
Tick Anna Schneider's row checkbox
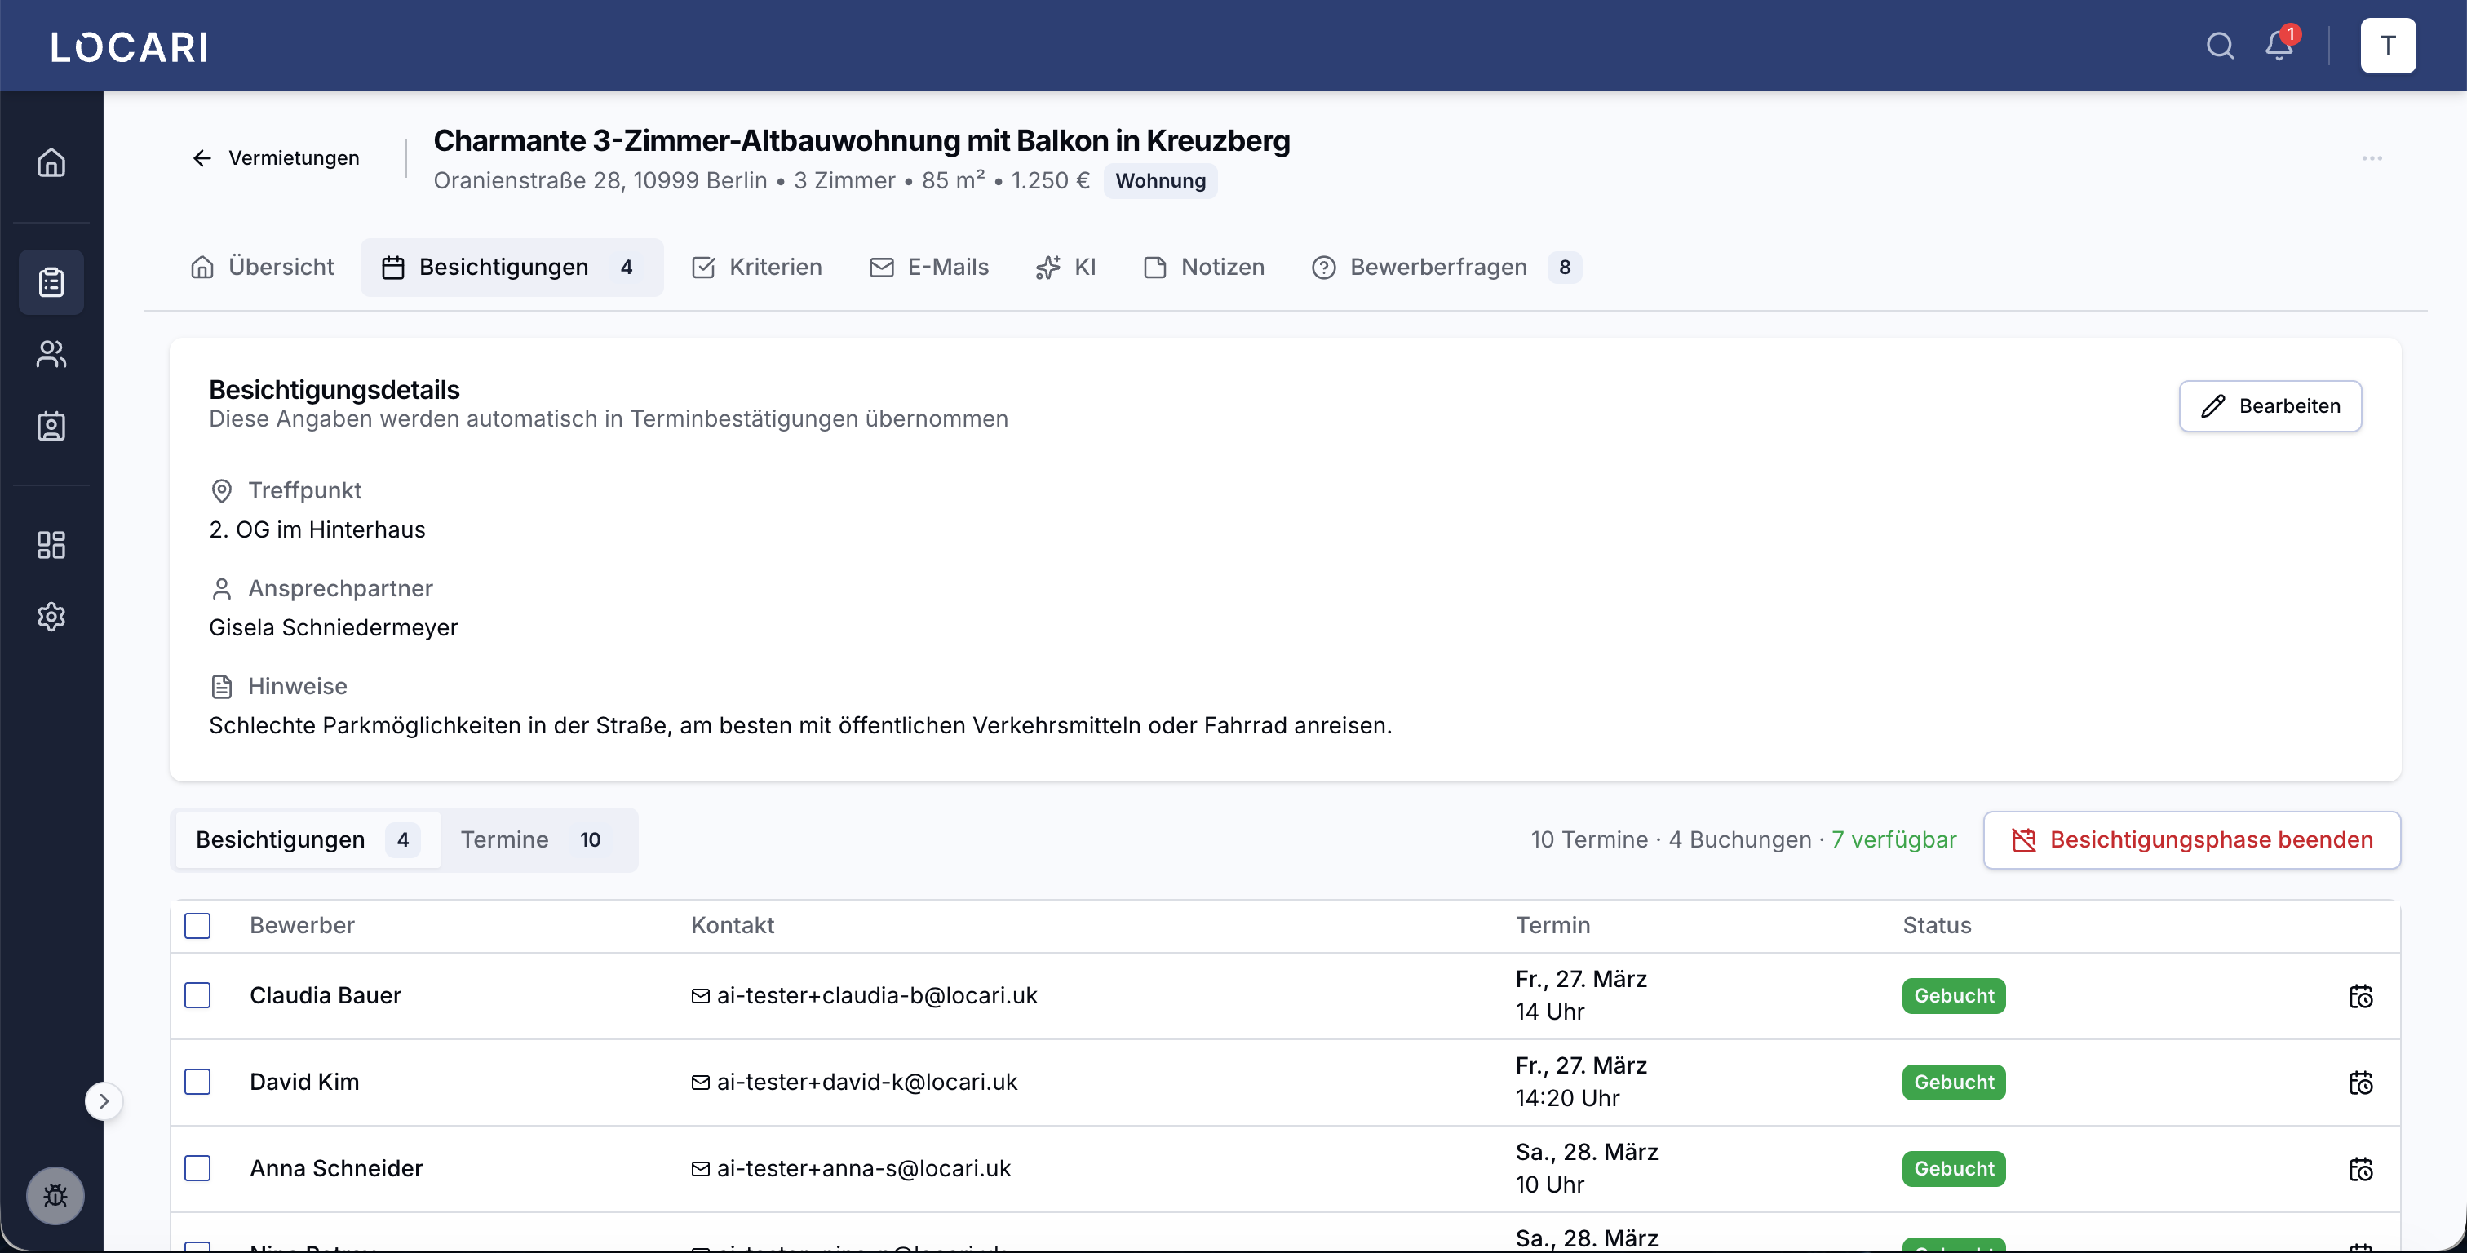pos(197,1169)
